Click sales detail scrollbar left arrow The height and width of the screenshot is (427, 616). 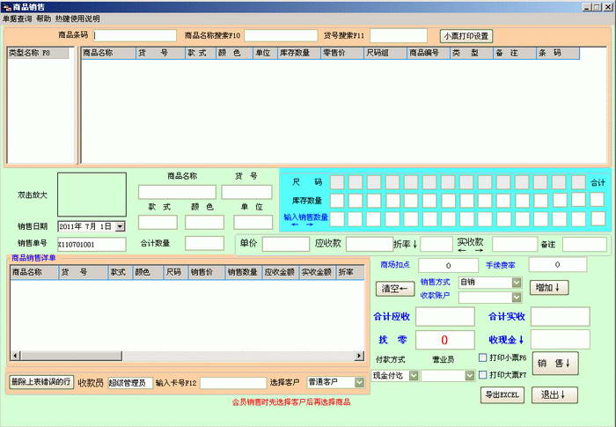click(15, 356)
